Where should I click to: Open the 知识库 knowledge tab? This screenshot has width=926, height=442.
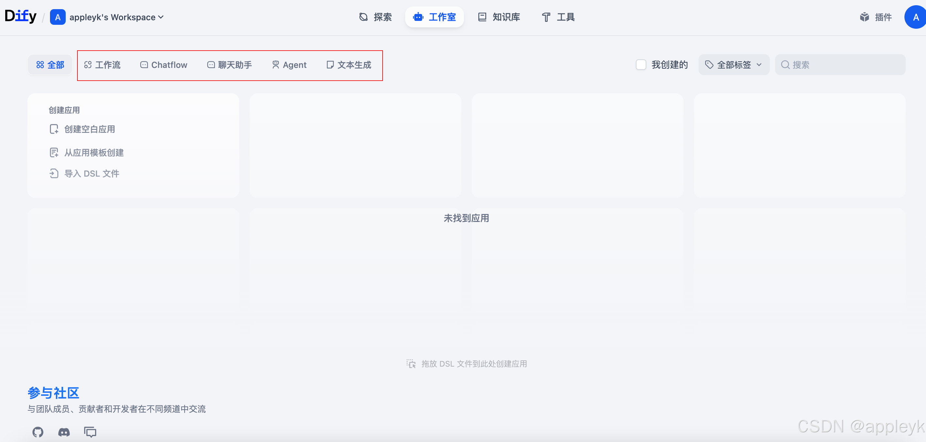[x=499, y=17]
